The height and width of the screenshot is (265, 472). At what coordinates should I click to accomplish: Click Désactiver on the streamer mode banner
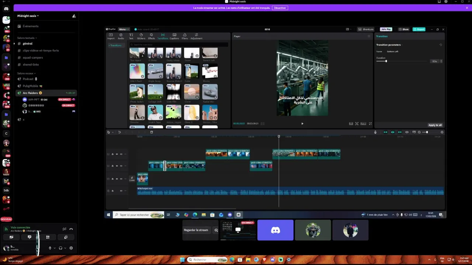280,8
